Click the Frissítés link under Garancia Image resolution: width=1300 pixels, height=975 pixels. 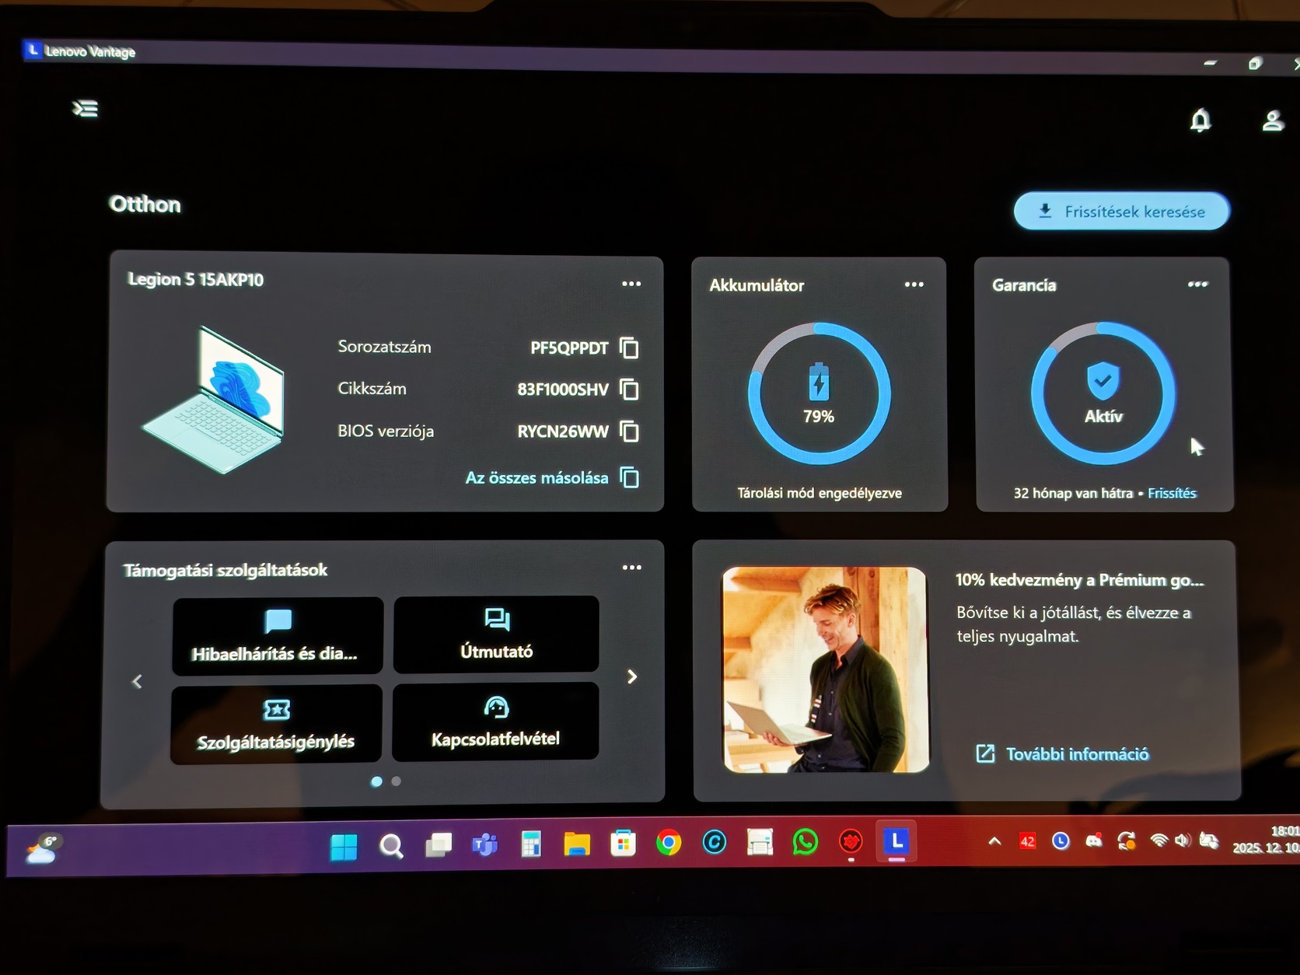point(1172,493)
